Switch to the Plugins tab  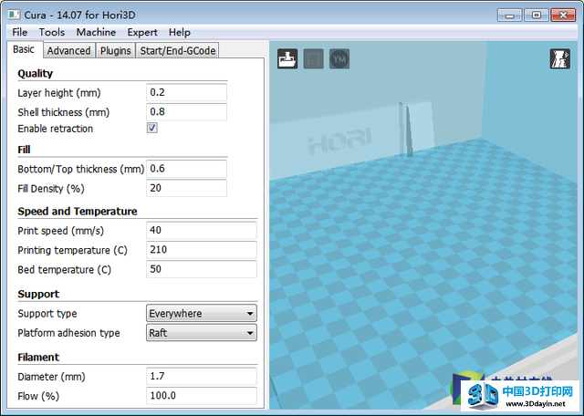pos(116,51)
